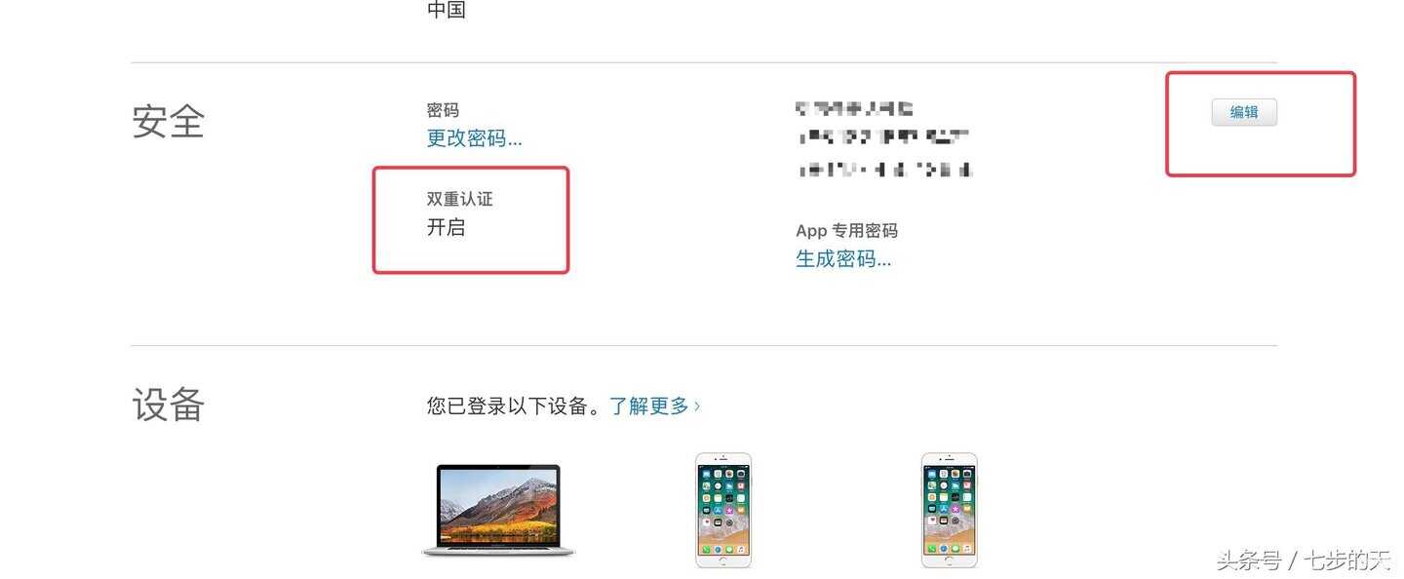Click the 头条号 / 七步的天 watermark
Screen dimensions: 1404x579
1305,560
